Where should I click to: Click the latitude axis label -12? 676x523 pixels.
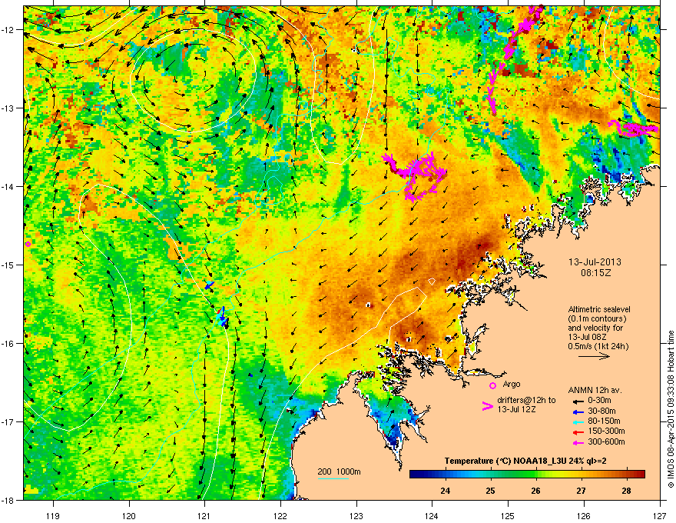(x=8, y=29)
